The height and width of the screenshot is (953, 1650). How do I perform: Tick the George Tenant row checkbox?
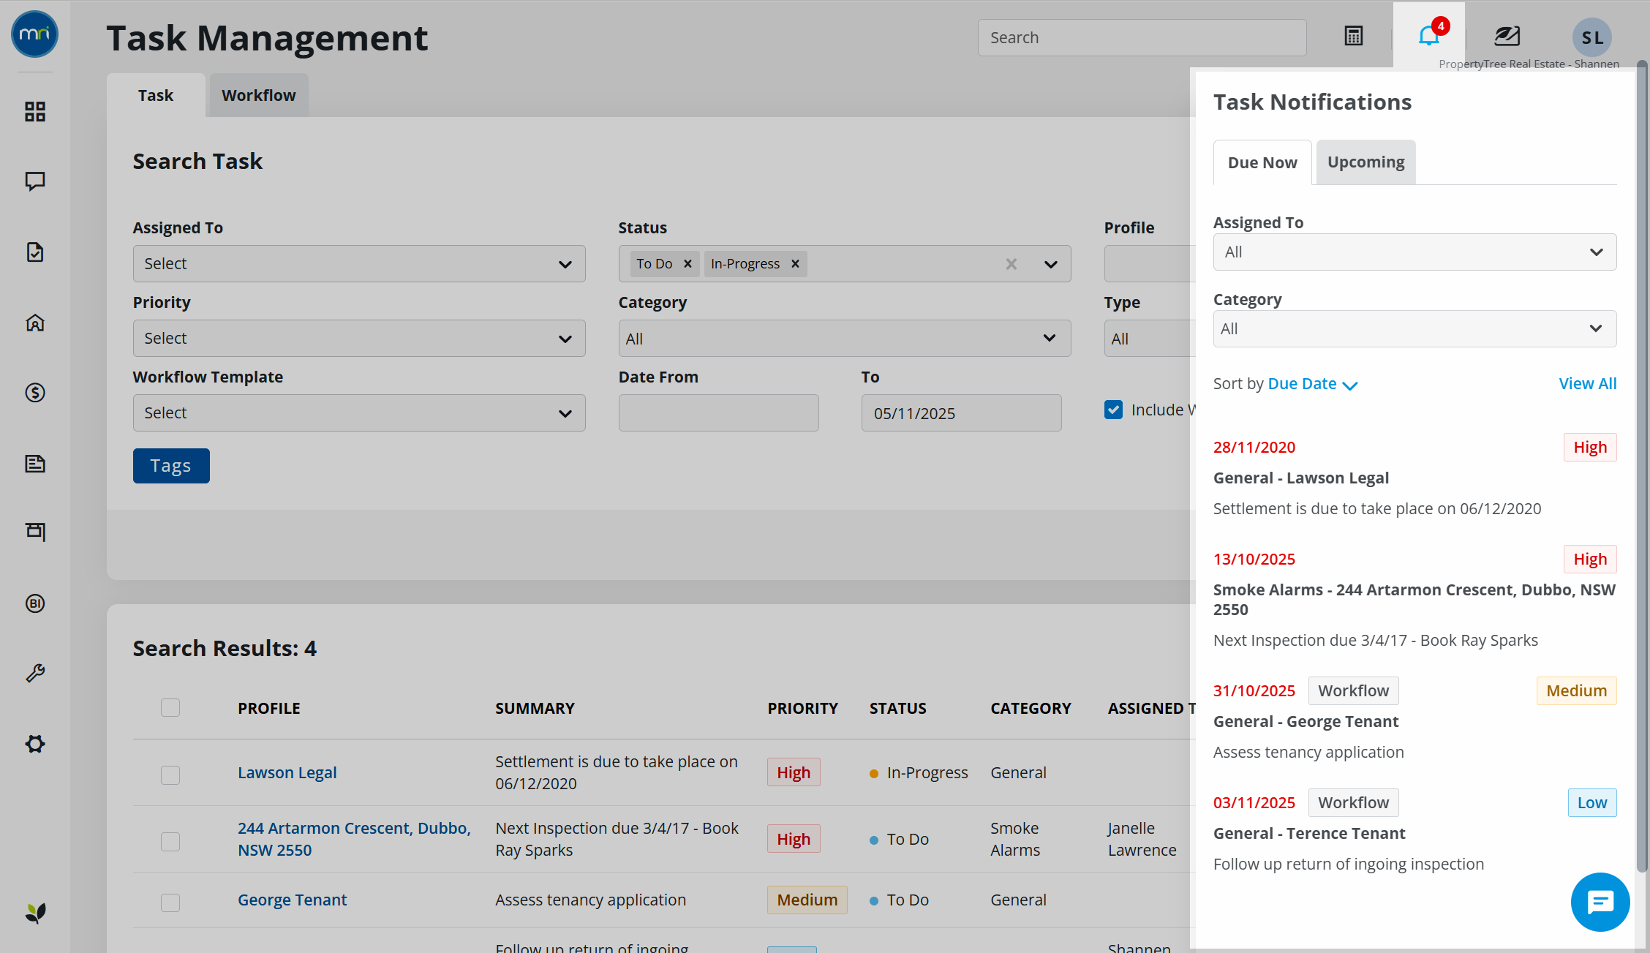(170, 902)
